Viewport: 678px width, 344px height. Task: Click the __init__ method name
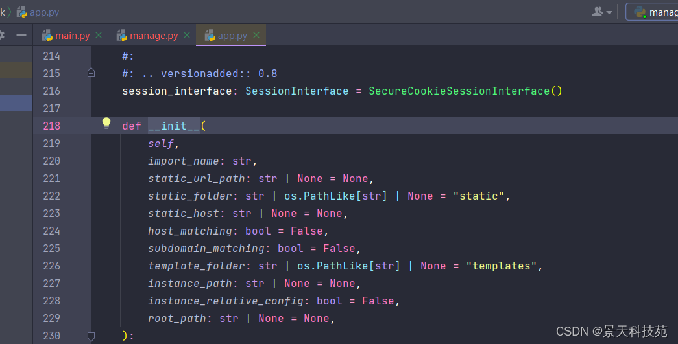point(174,126)
